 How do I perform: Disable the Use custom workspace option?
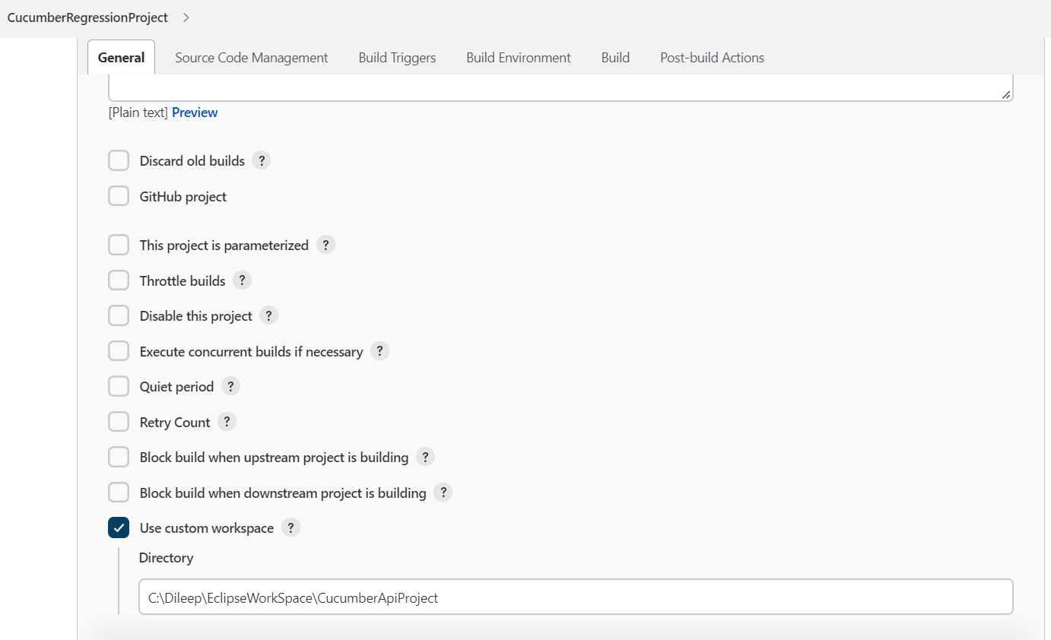(x=119, y=527)
